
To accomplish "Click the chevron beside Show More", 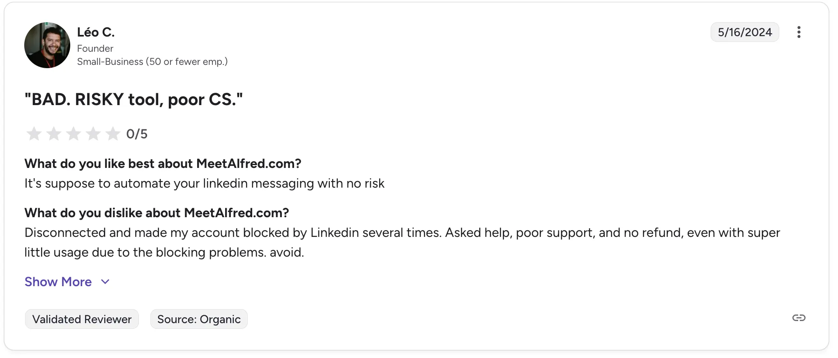I will 105,282.
